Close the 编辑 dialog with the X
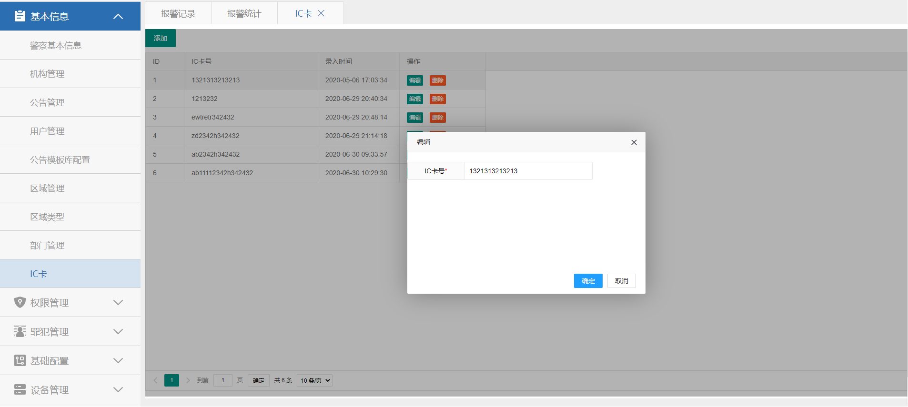The image size is (908, 407). tap(634, 142)
